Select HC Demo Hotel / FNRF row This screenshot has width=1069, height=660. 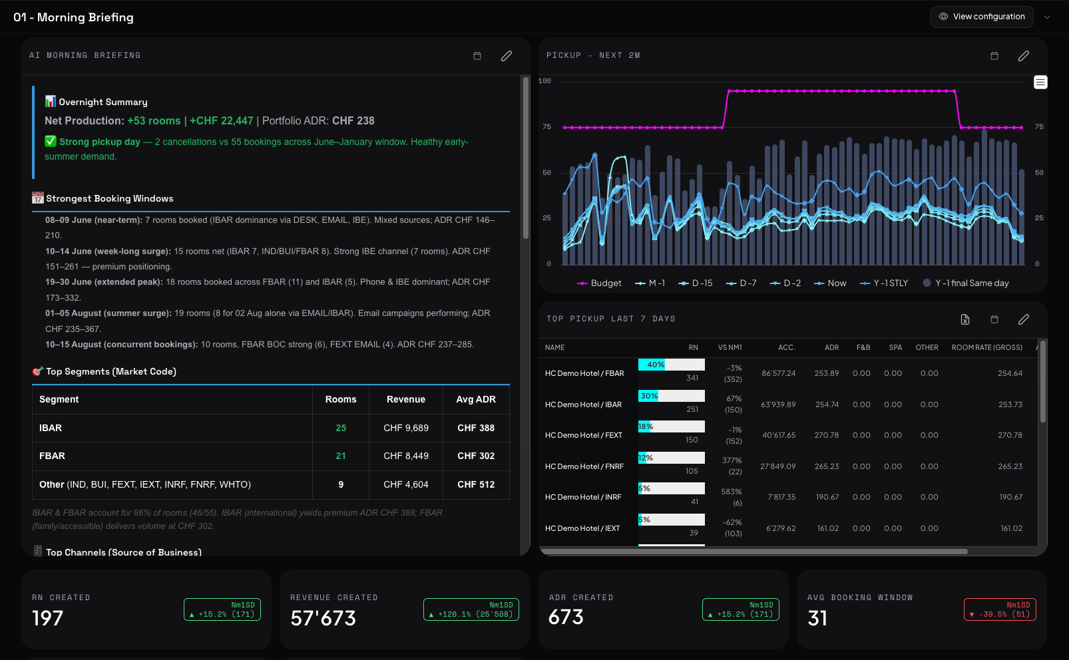pos(787,466)
